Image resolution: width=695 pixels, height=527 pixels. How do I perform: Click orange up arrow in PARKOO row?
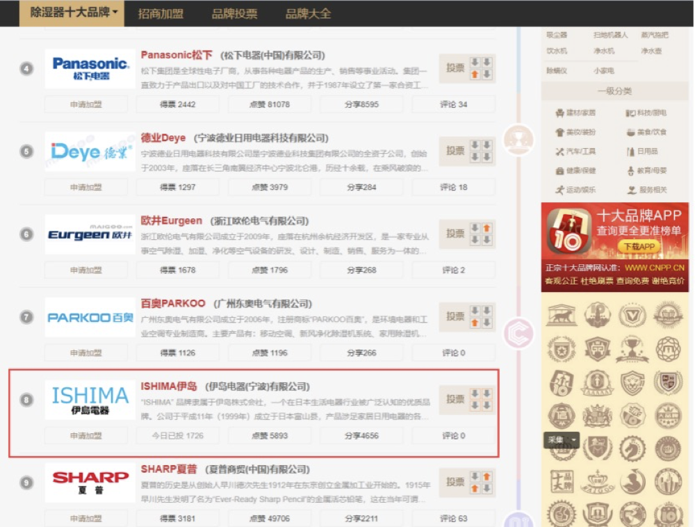tap(475, 323)
